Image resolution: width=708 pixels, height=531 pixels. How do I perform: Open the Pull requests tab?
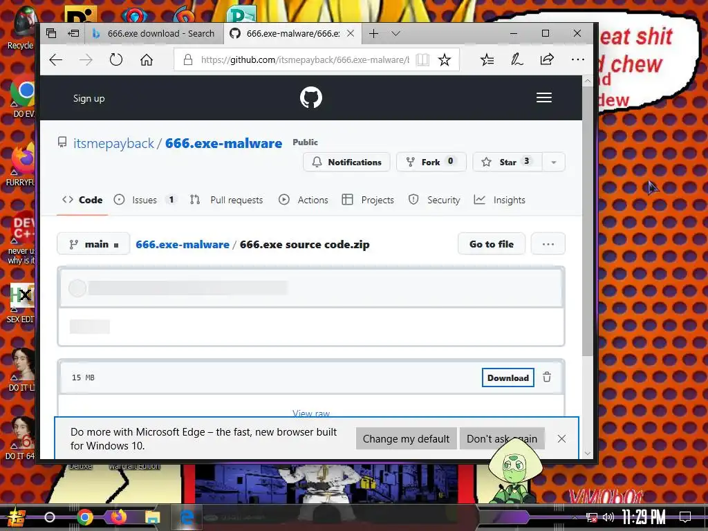point(227,200)
